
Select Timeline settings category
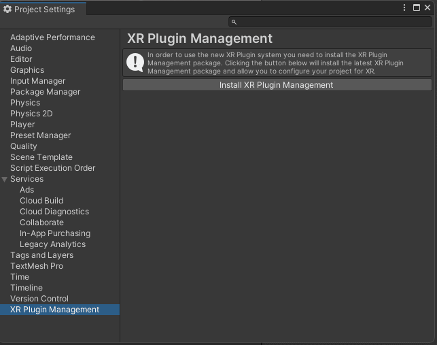(x=27, y=288)
